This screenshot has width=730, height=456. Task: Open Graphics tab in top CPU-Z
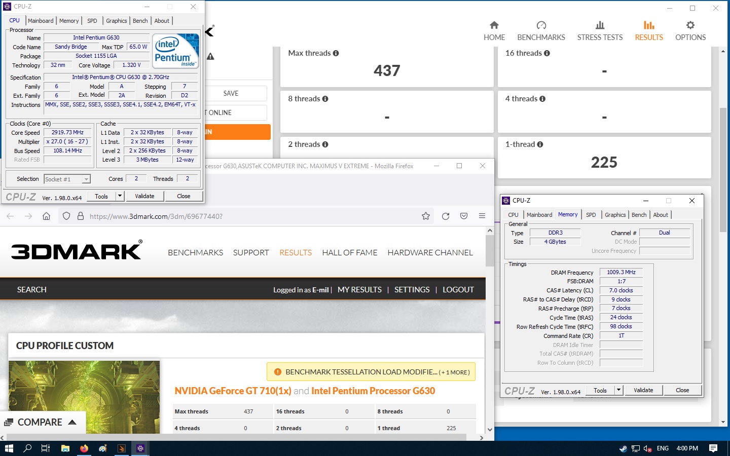(x=117, y=21)
